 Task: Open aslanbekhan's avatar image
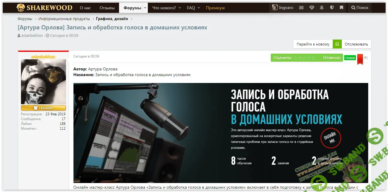pyautogui.click(x=43, y=81)
